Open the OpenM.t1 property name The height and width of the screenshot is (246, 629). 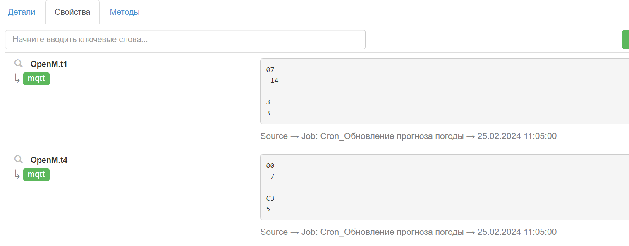(x=49, y=64)
